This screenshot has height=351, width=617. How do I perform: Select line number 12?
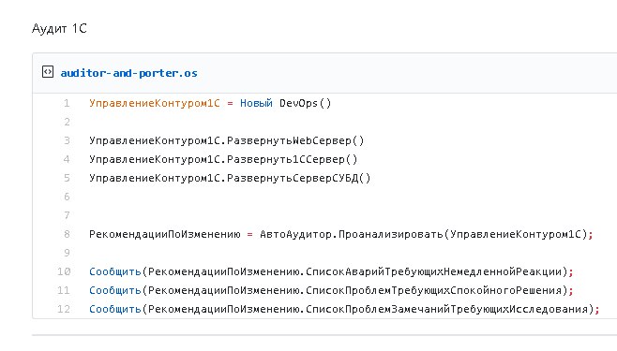(x=64, y=309)
